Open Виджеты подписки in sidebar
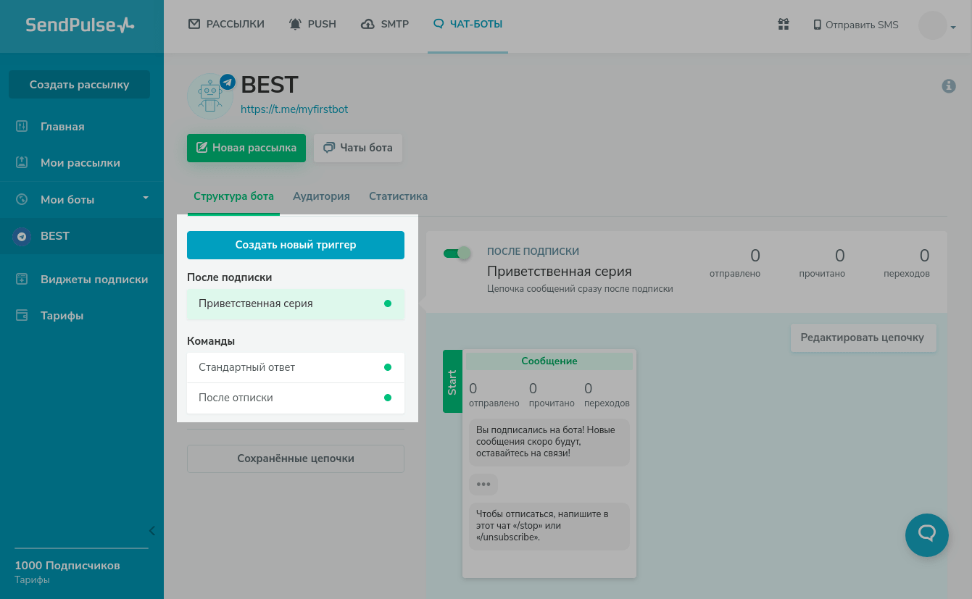972x599 pixels. (94, 280)
